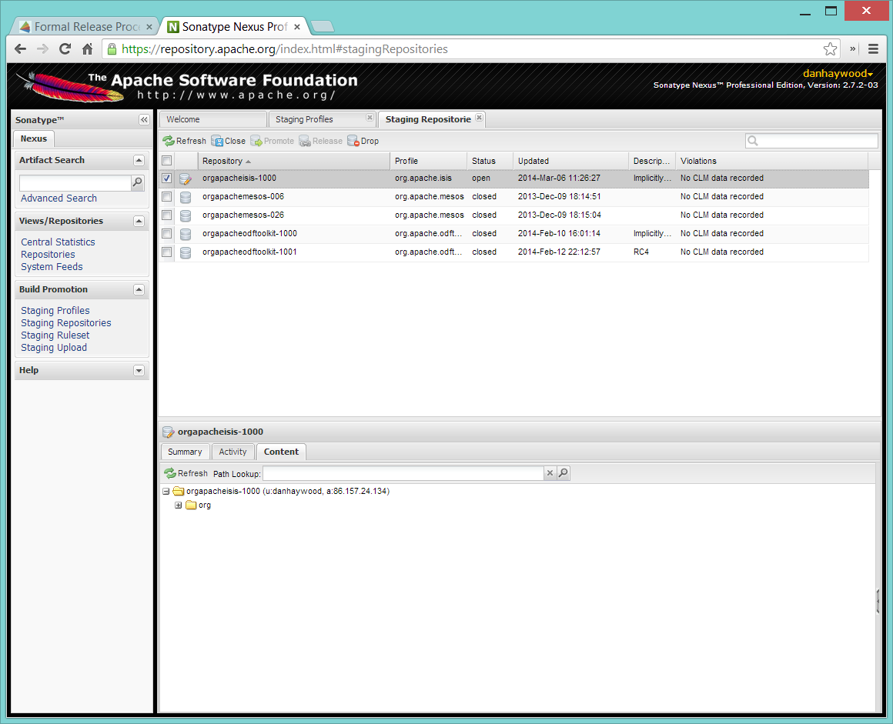The height and width of the screenshot is (724, 893).
Task: Uncheck the orgapacheisis-1000 repository checkbox
Action: 167,178
